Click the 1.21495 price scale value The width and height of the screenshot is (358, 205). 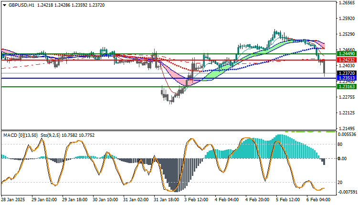[x=347, y=129]
